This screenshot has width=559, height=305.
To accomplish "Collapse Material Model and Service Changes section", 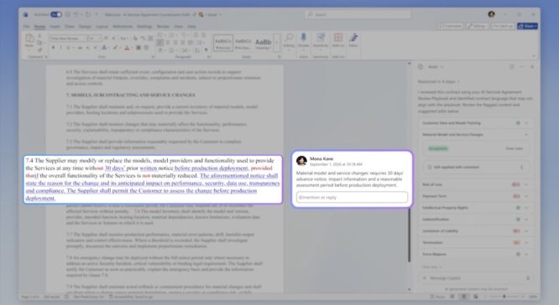I will [526, 135].
